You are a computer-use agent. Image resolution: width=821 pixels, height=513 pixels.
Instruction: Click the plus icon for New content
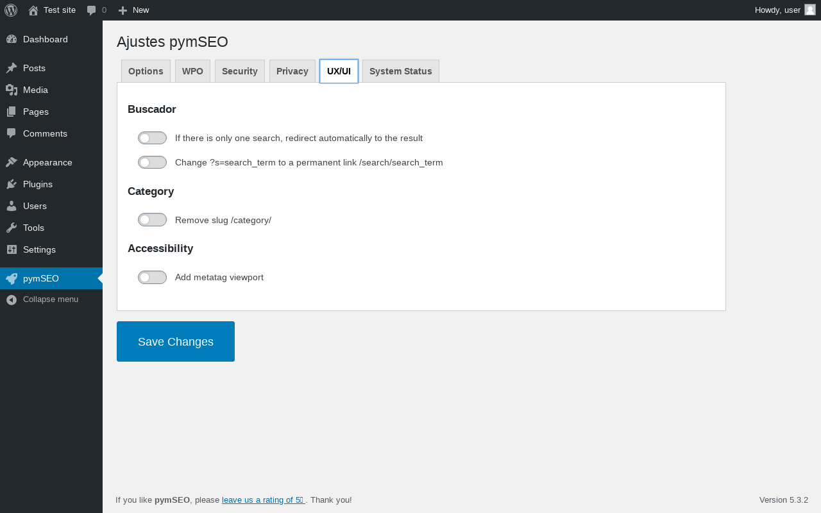pyautogui.click(x=123, y=10)
